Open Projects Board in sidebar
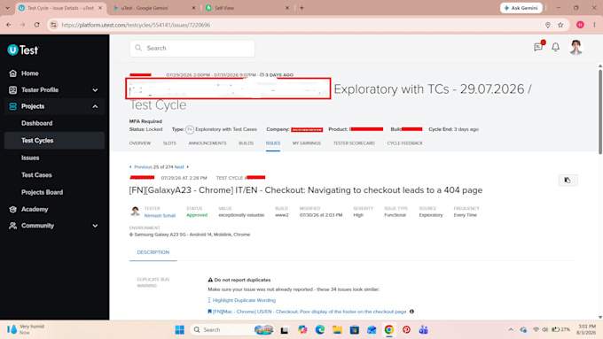The image size is (603, 339). (x=42, y=192)
